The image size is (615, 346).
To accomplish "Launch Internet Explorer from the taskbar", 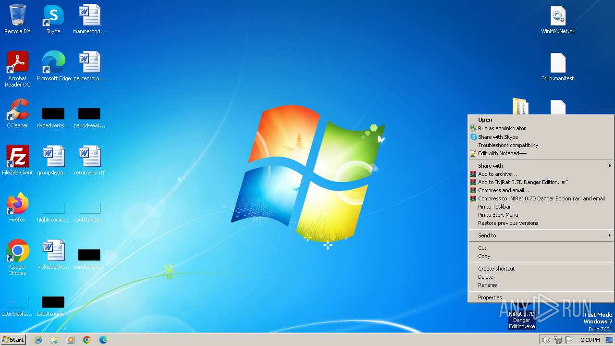I will coord(38,340).
